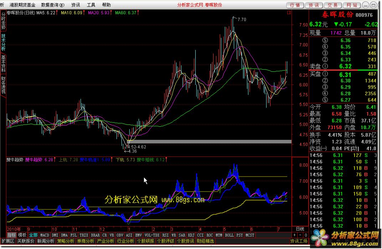Apply the MACD indicator

(45, 235)
